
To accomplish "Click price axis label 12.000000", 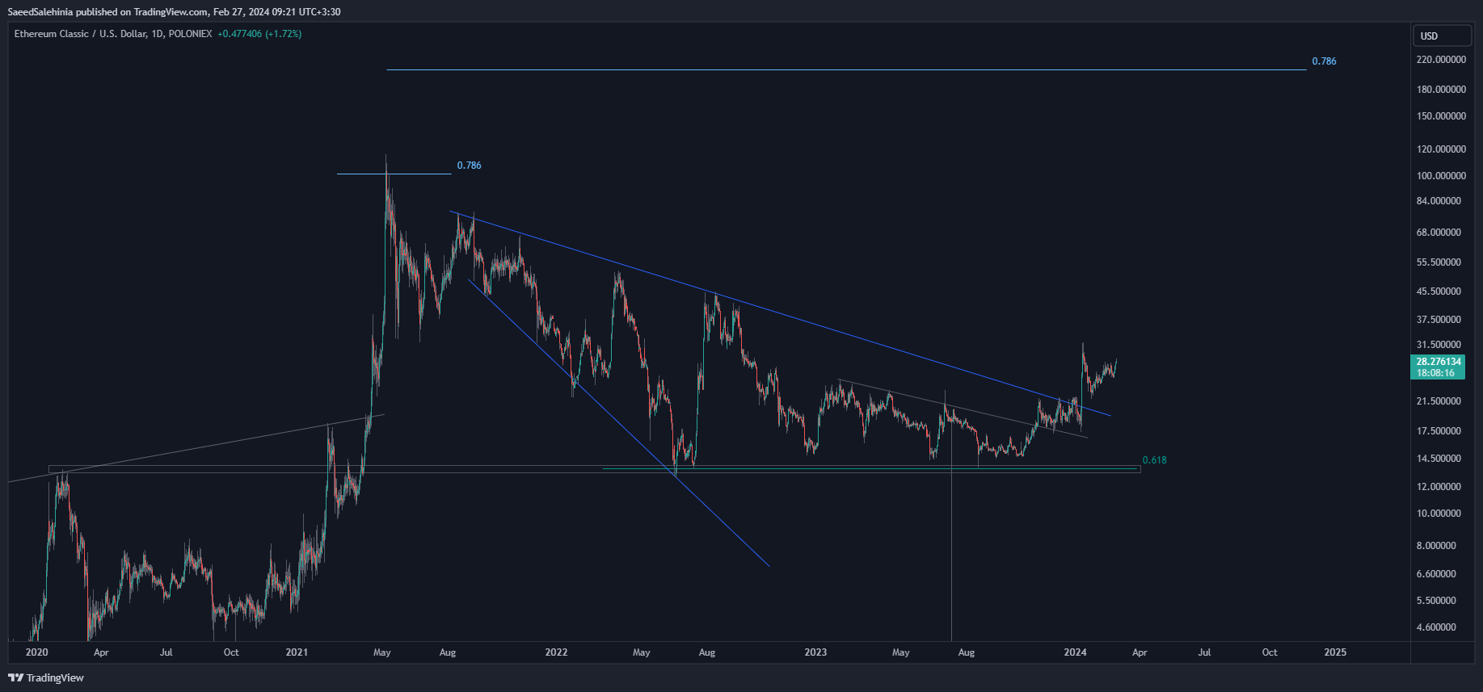I will (1439, 487).
